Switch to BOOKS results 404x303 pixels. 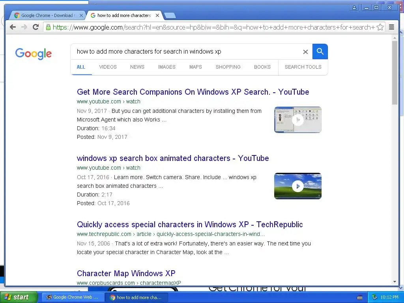[x=262, y=67]
